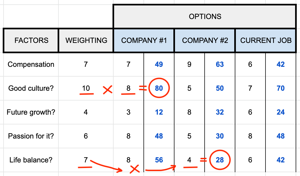
Task: Select the OPTIONS header cell
Action: point(205,17)
